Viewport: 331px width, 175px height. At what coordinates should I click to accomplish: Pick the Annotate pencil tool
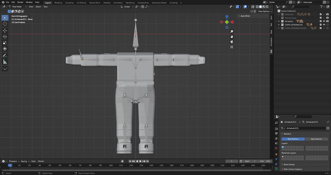(5, 56)
